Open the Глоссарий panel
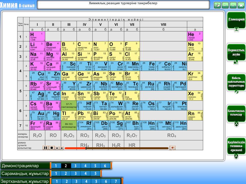 pyautogui.click(x=236, y=20)
